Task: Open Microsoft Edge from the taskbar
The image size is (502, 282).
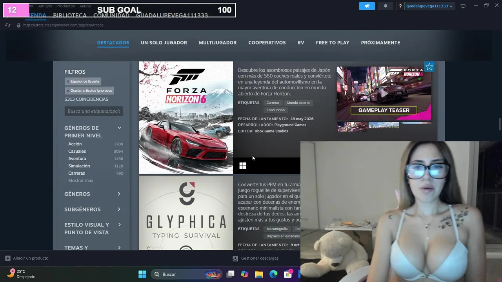Action: click(x=273, y=274)
